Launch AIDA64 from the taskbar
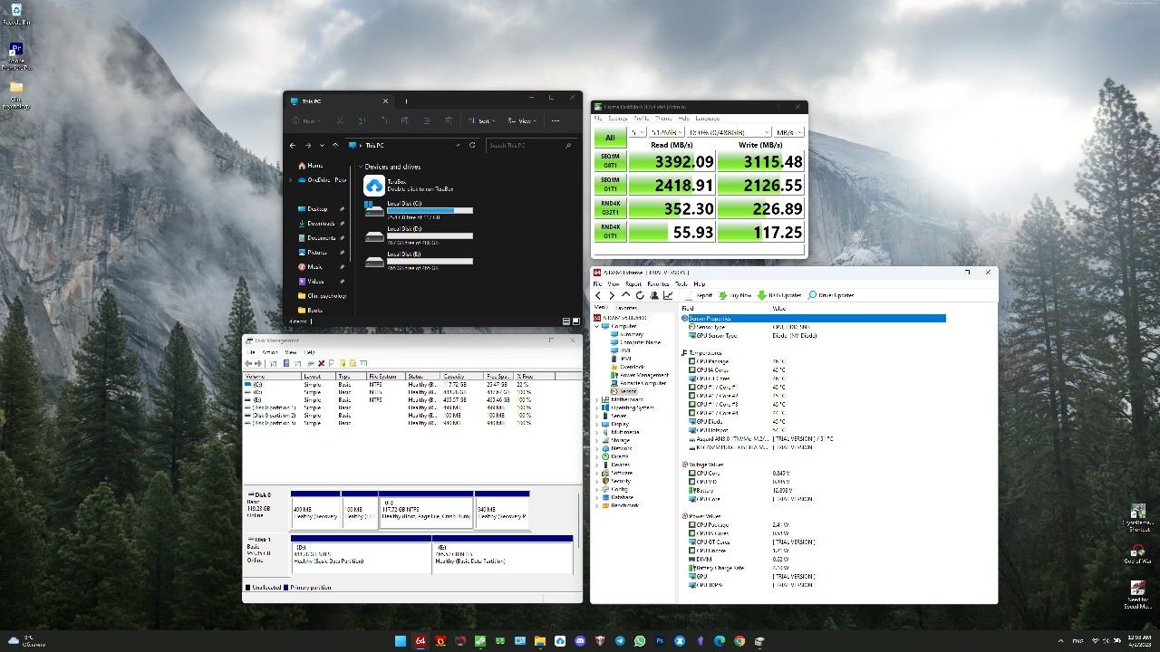The width and height of the screenshot is (1160, 652). [x=420, y=641]
